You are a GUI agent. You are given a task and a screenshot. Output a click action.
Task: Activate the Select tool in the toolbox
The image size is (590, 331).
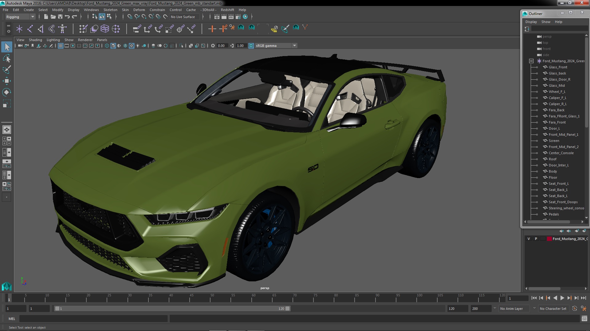click(7, 47)
